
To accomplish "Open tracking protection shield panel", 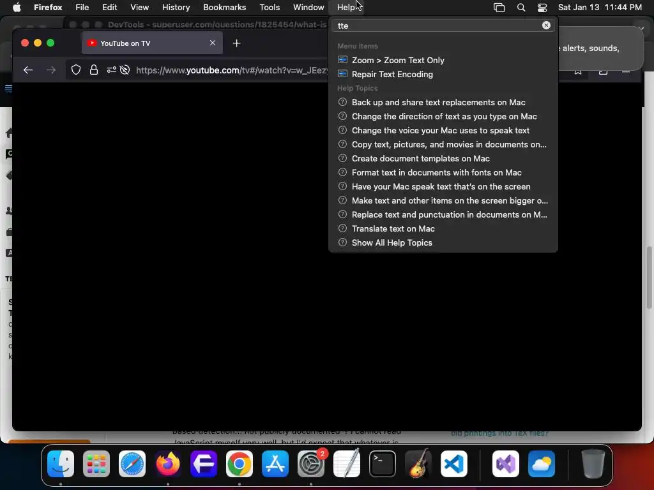I will 76,70.
